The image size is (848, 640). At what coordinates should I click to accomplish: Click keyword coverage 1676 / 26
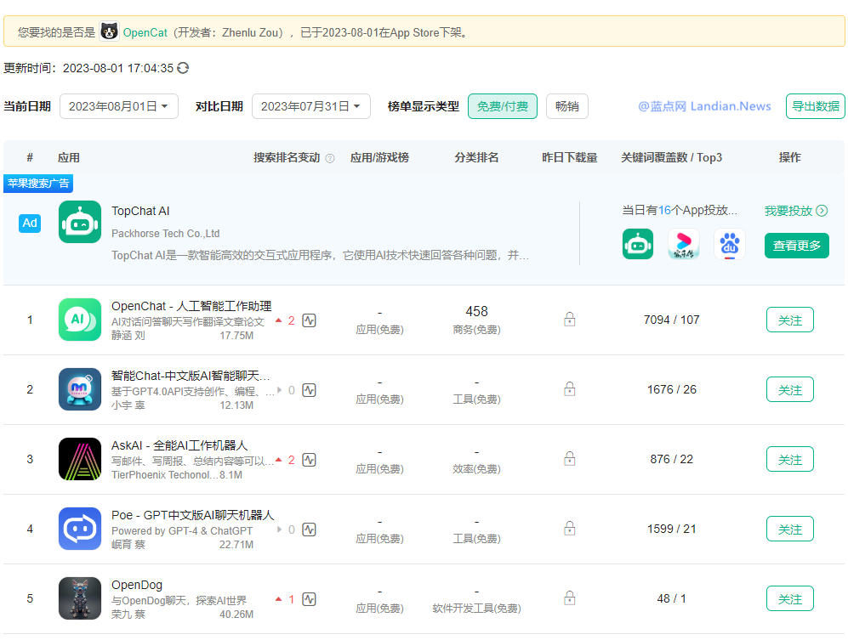[x=671, y=390]
